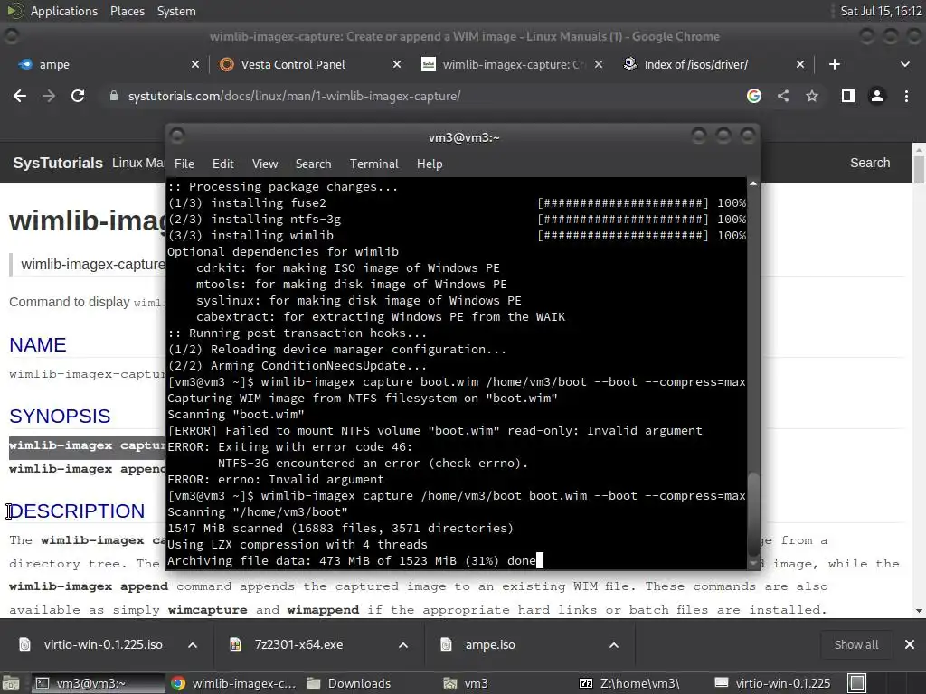The image size is (926, 694).
Task: Switch to wimlib-imagex-c... Chrome taskbar window
Action: [234, 683]
